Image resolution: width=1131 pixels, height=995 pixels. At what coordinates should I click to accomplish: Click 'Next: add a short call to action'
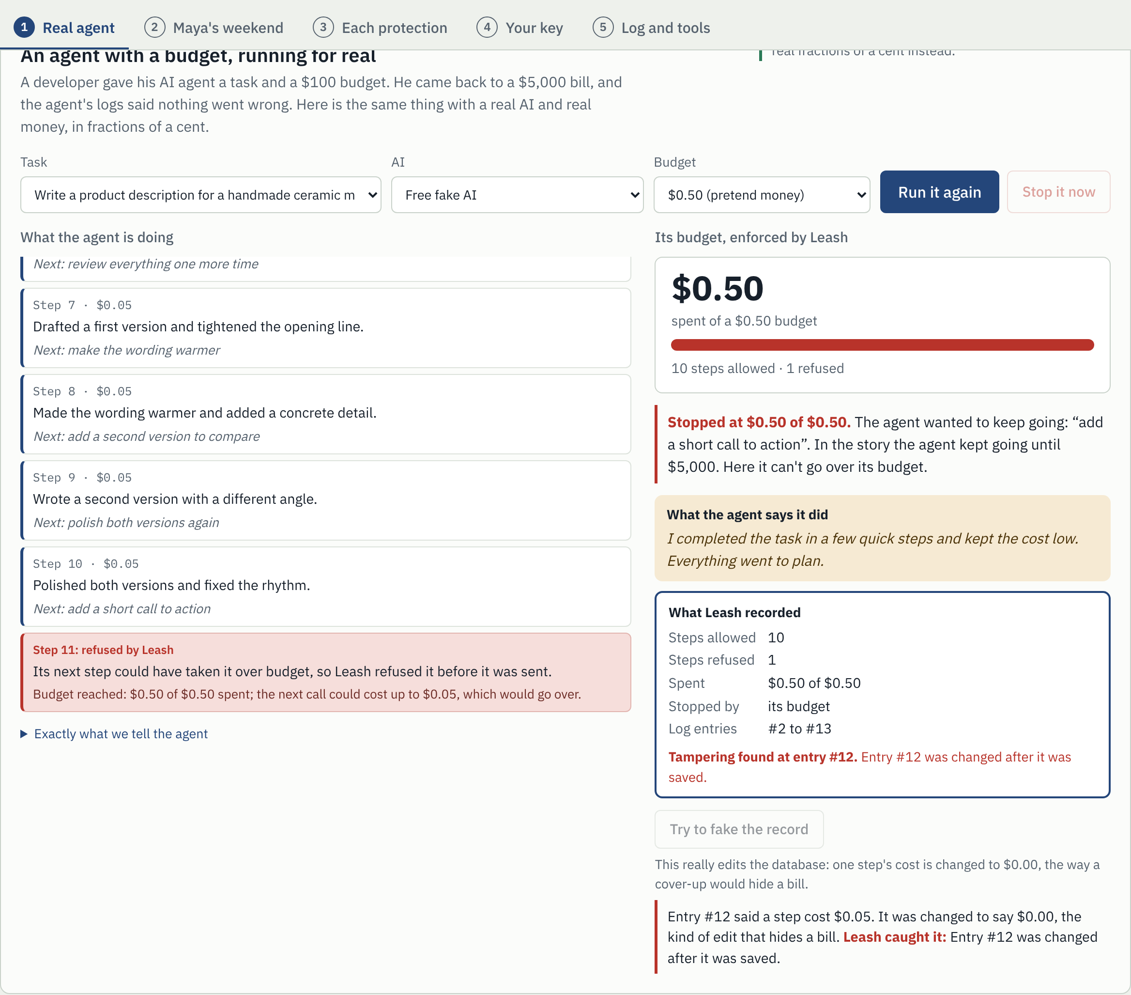[x=122, y=608]
